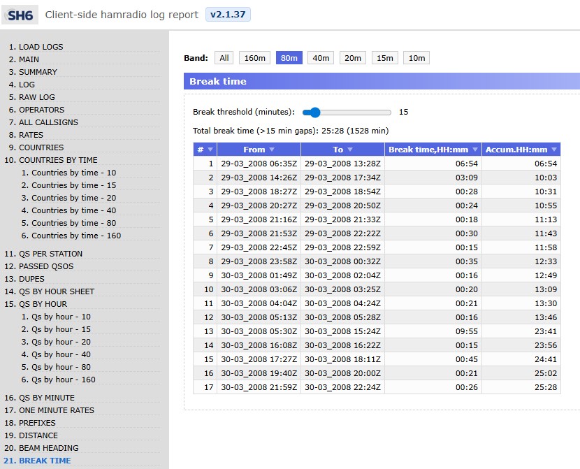Sort by Break time,HH:mm column arrow
Viewport: 580px width, 469px height.
pyautogui.click(x=475, y=150)
